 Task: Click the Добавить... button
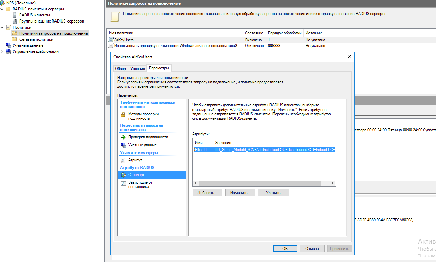pyautogui.click(x=207, y=193)
